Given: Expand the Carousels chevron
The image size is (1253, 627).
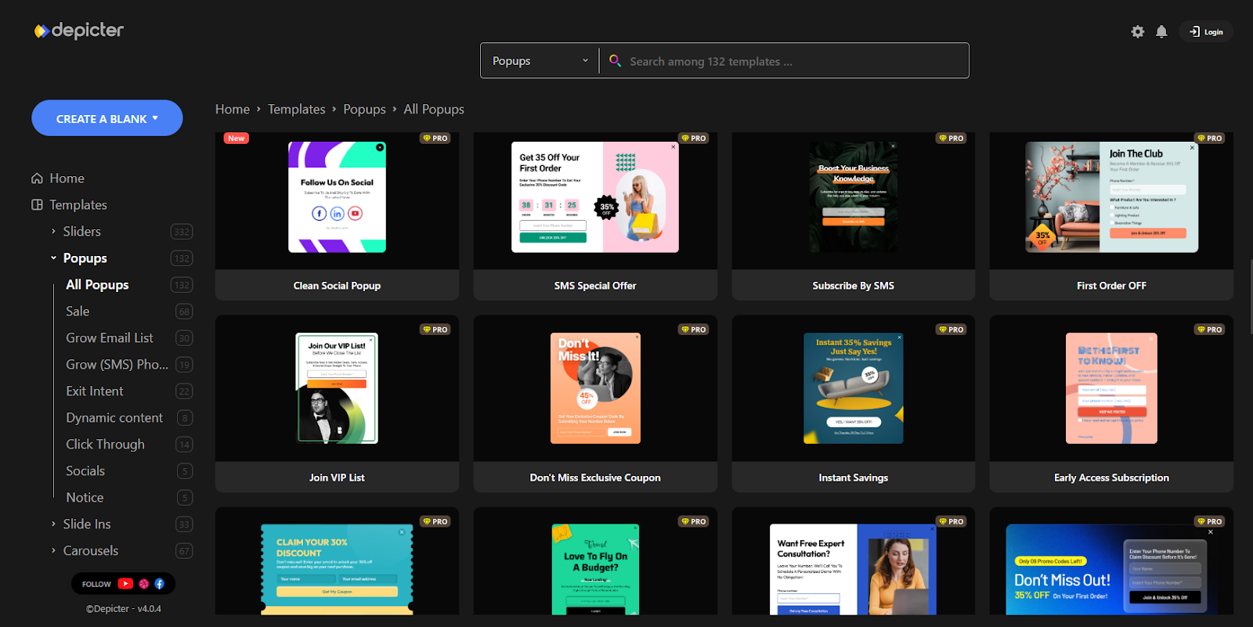Looking at the screenshot, I should click(53, 550).
